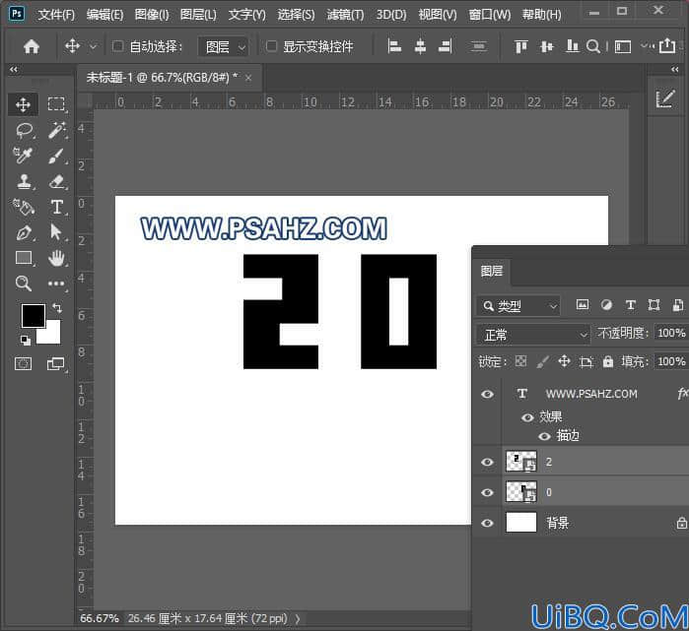Collapse the left toolbox panel
The height and width of the screenshot is (631, 689).
[x=14, y=69]
